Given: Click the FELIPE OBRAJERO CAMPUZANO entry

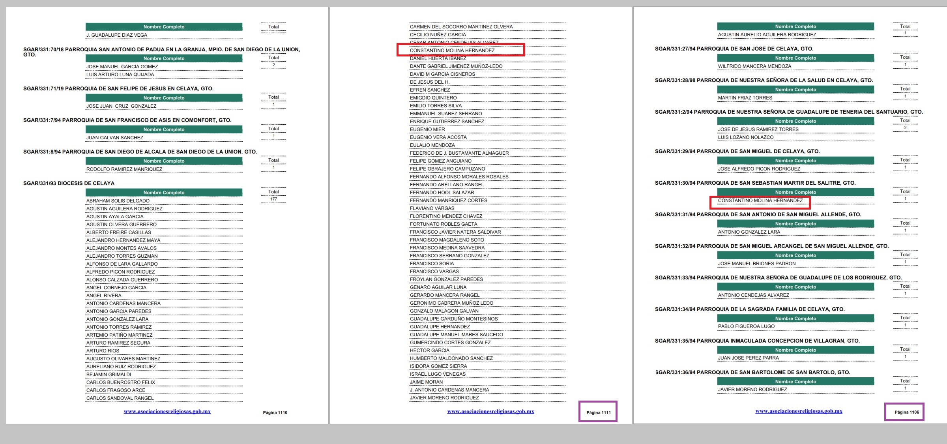Looking at the screenshot, I should click(x=447, y=169).
